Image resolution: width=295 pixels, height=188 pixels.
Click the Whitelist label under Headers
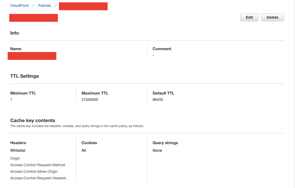tap(18, 150)
